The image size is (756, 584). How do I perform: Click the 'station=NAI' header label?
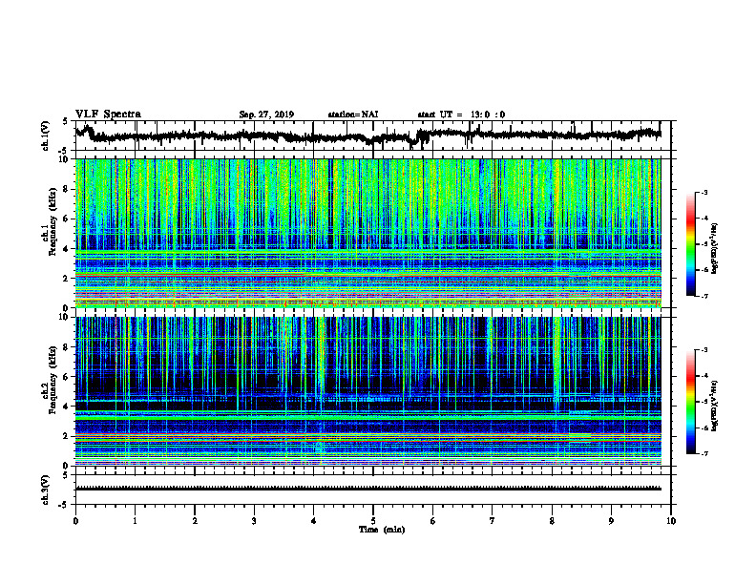[x=353, y=115]
